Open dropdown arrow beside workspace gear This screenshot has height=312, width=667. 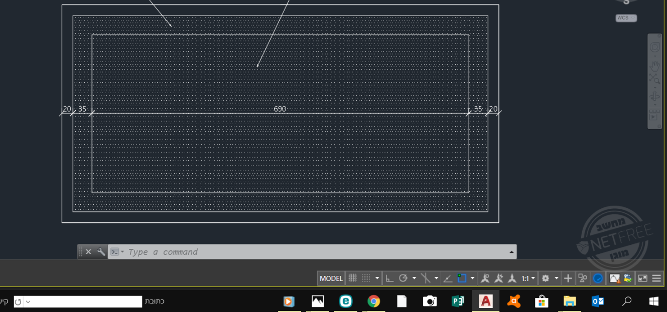(x=557, y=278)
